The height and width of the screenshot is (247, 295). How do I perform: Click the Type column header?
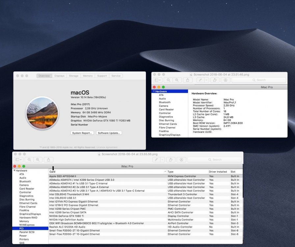coord(188,172)
